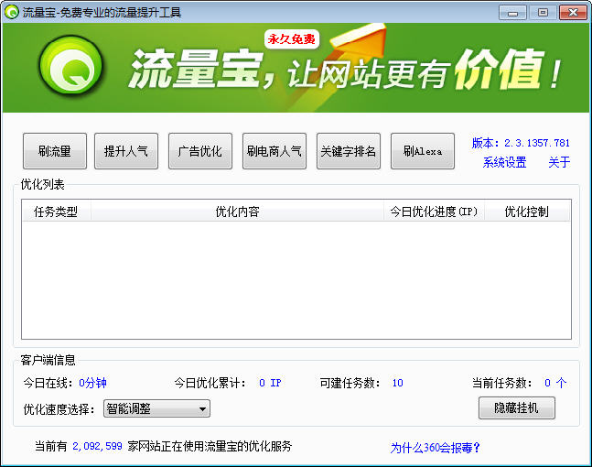Click the 优化控制 column header
The height and width of the screenshot is (467, 592).
point(527,212)
